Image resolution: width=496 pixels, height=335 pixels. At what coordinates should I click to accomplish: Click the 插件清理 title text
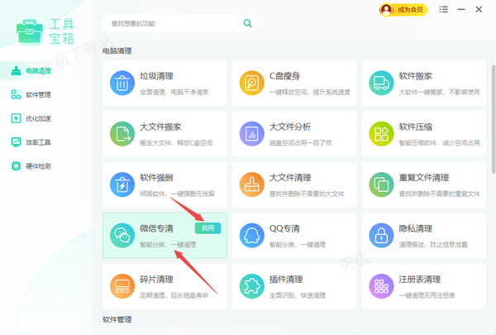point(286,280)
